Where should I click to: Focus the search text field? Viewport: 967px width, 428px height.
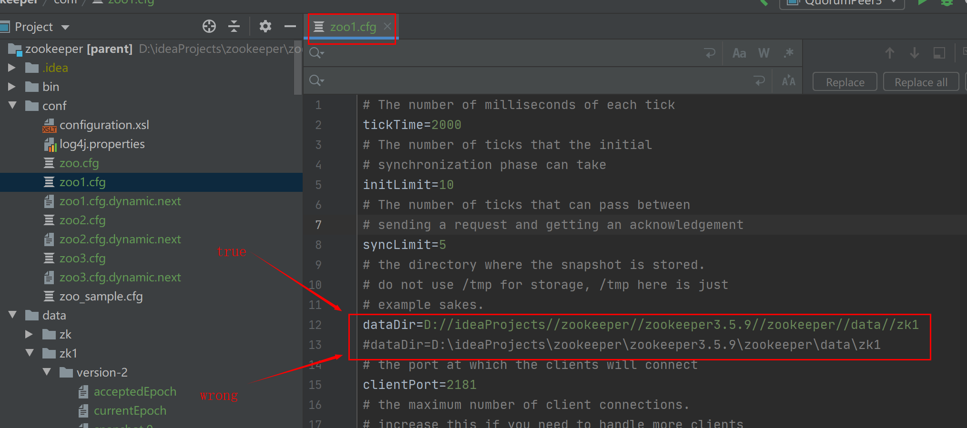[x=512, y=53]
